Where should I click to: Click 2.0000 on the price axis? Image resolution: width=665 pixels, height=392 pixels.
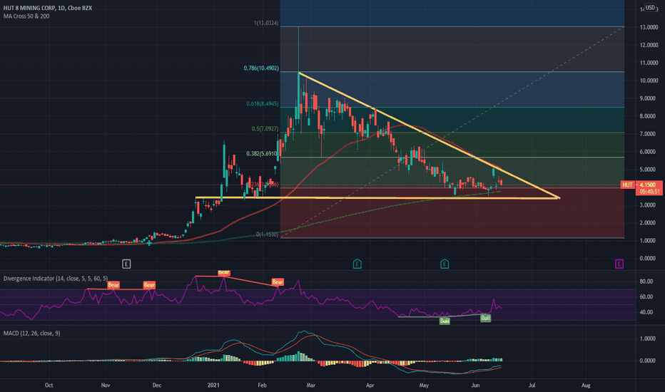pyautogui.click(x=649, y=223)
